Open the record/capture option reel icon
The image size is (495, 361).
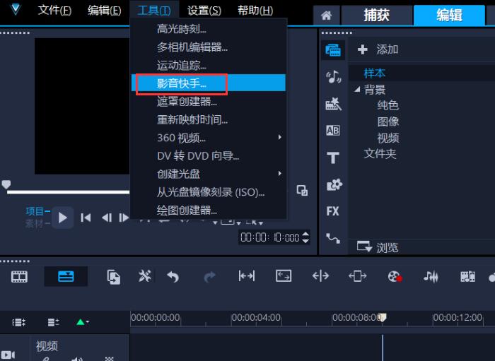coord(395,276)
